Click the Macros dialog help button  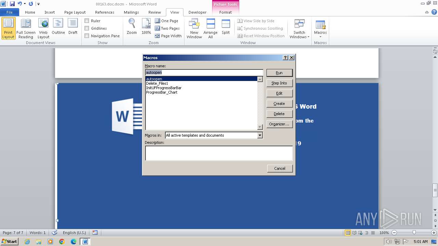(x=285, y=58)
